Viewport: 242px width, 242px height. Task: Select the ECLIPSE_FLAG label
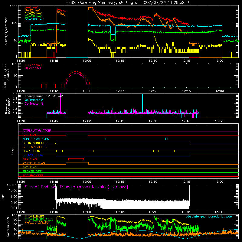pos(33,155)
